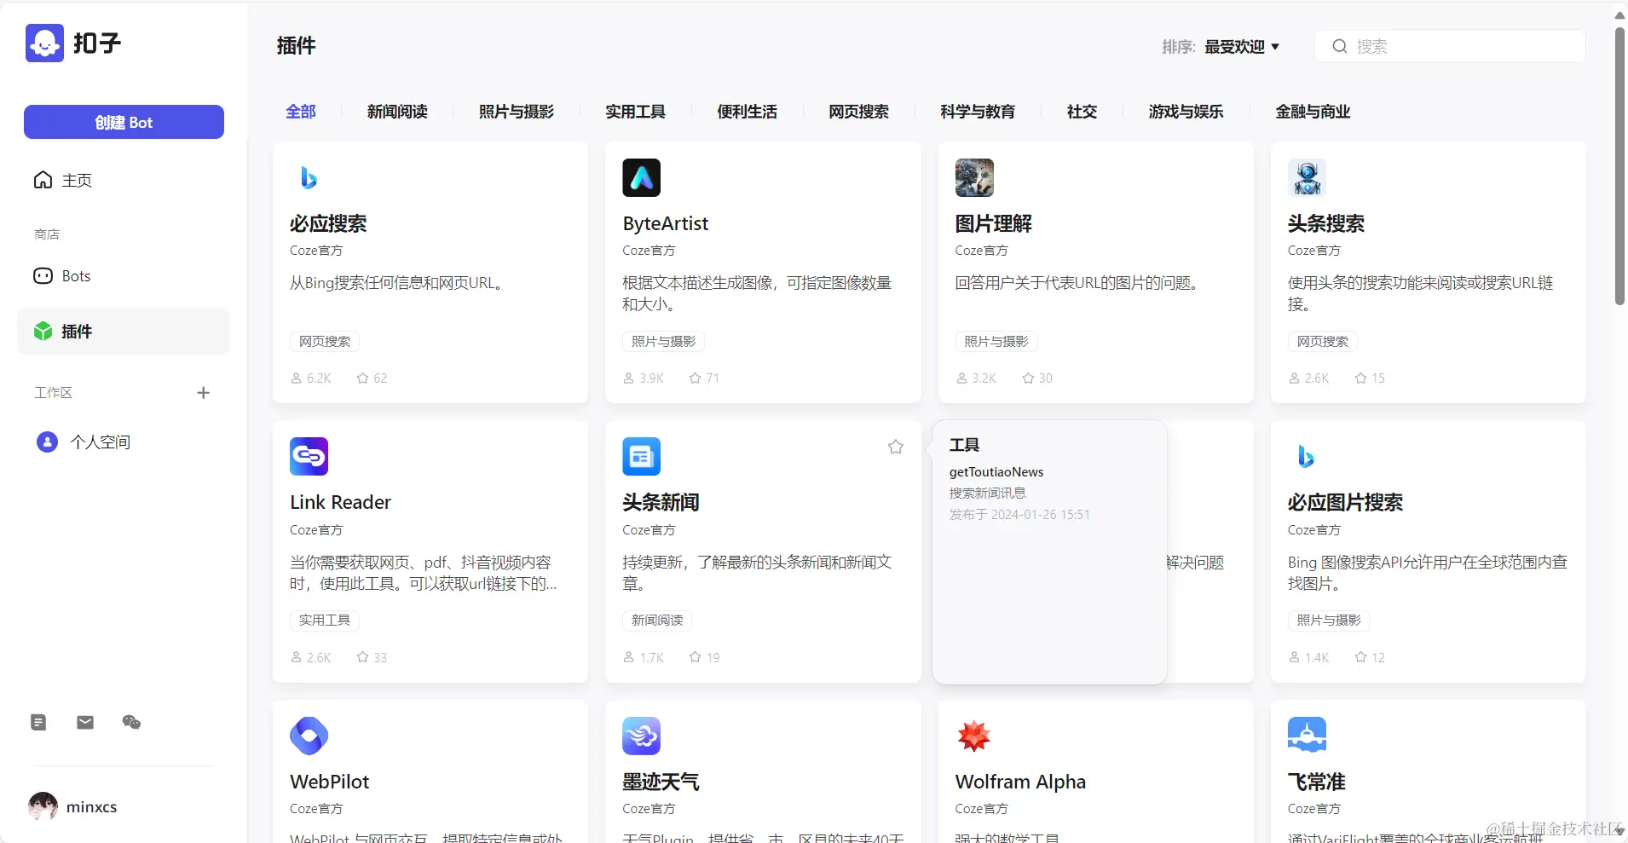This screenshot has width=1628, height=843.
Task: Select the 插件 cube icon in sidebar
Action: 43,331
